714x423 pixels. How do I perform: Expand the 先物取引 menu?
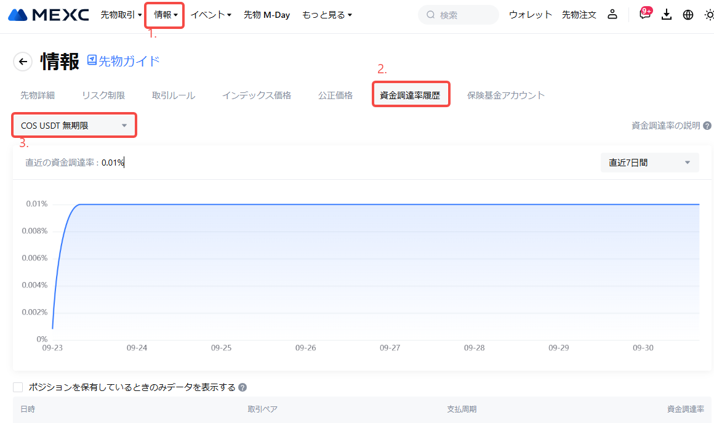click(121, 15)
